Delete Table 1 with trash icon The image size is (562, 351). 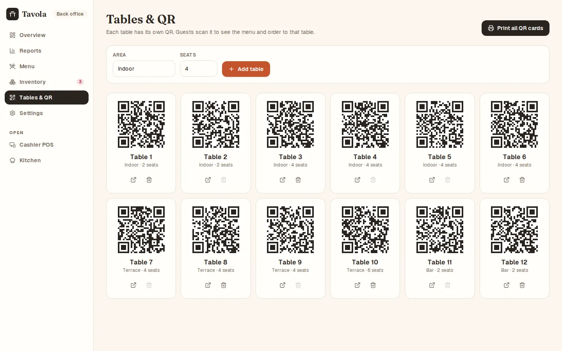(x=149, y=180)
